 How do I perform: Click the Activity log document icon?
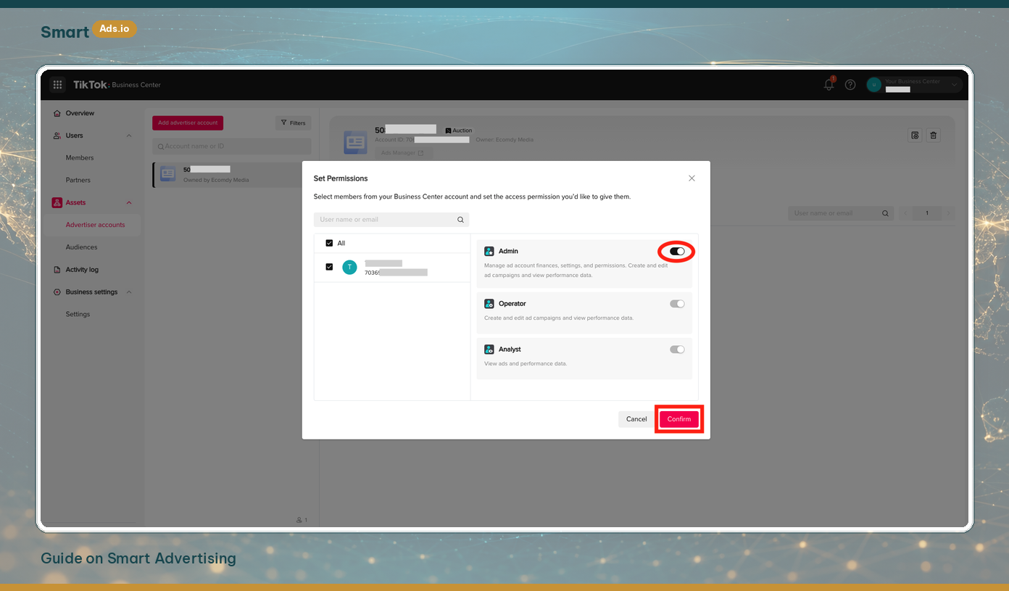57,270
